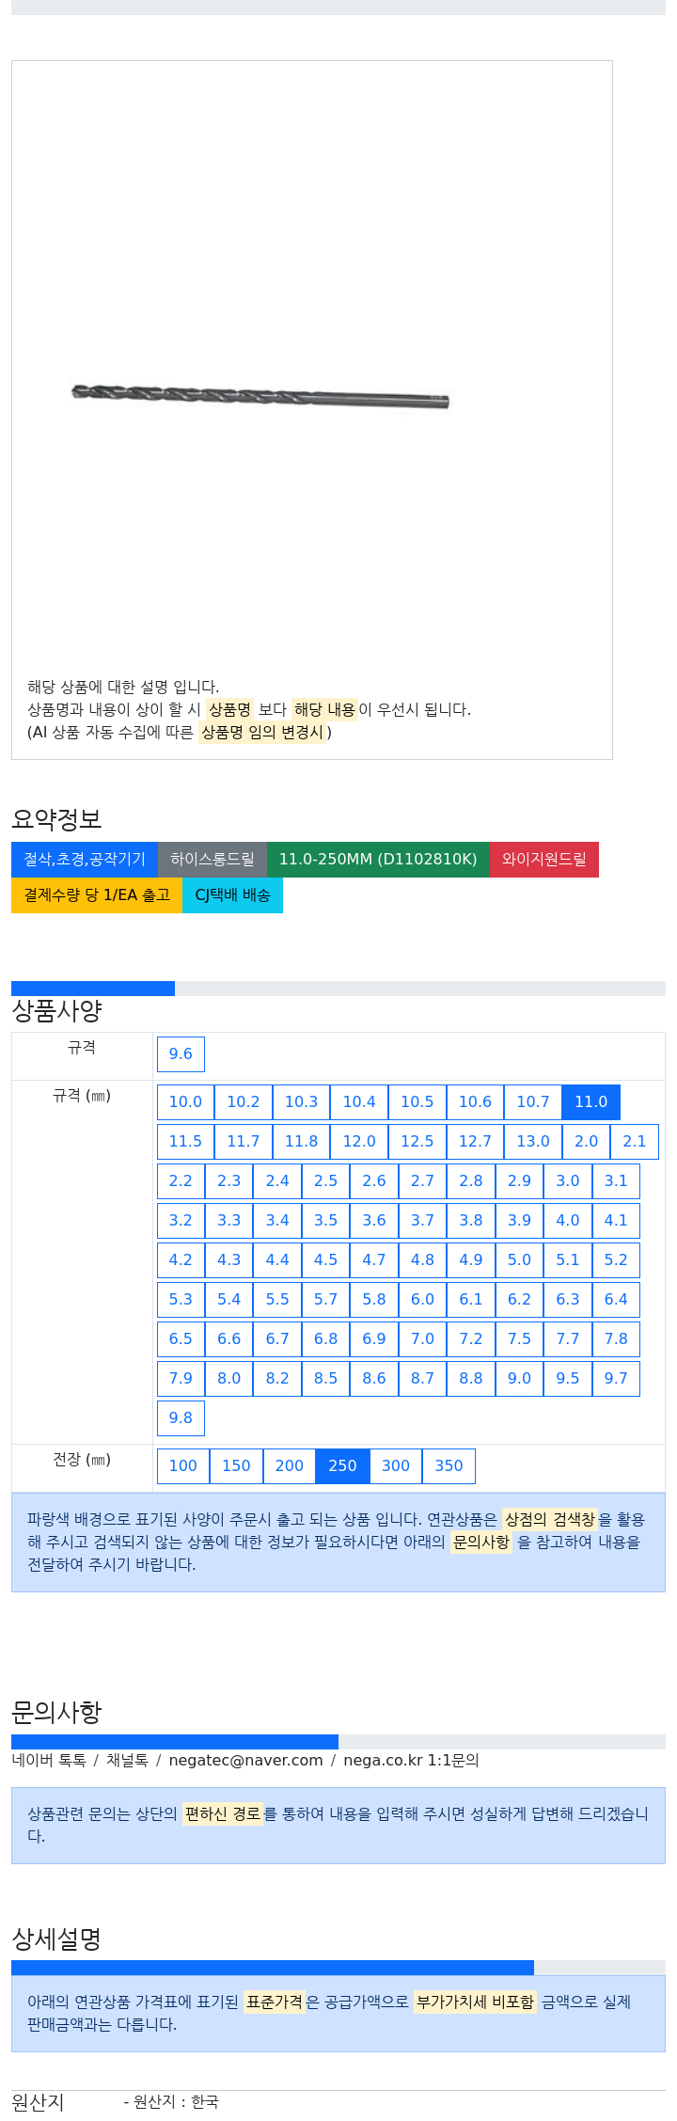
Task: Click the 절삭,초경,공작기기 category tag
Action: coord(85,859)
